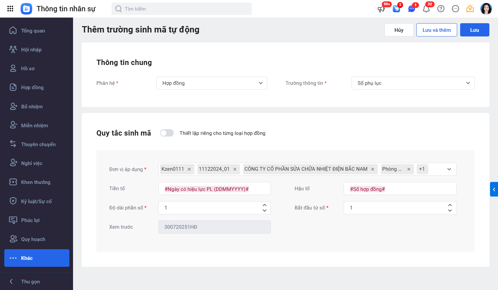The width and height of the screenshot is (498, 290).
Task: Open the shopping cart icon
Action: [x=396, y=9]
